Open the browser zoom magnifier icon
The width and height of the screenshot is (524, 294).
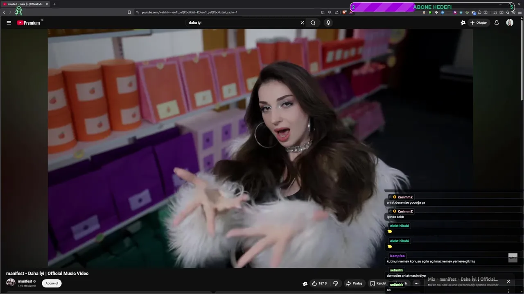(330, 12)
